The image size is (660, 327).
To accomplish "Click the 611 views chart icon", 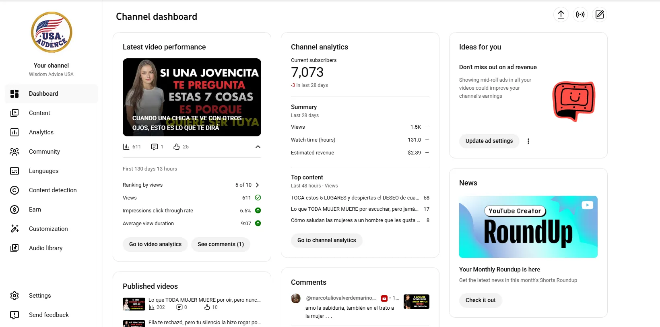I will tap(126, 147).
